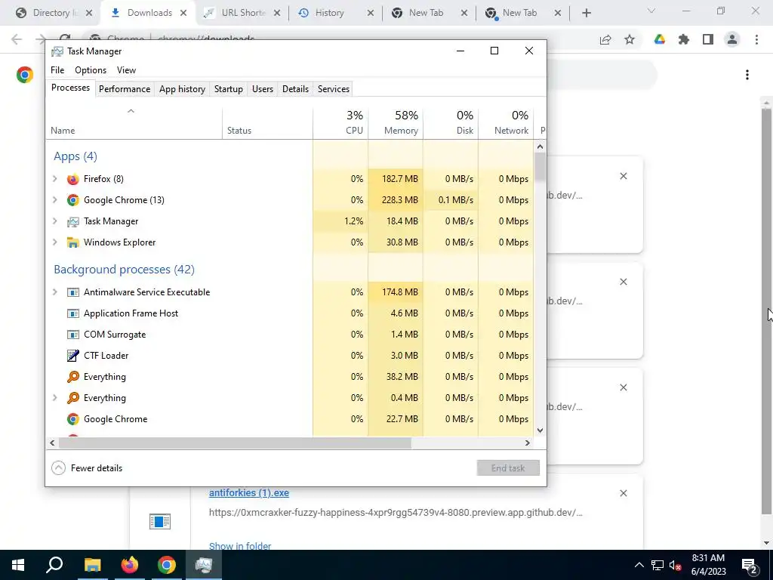
Task: Expand the Task Manager process row
Action: [x=55, y=221]
